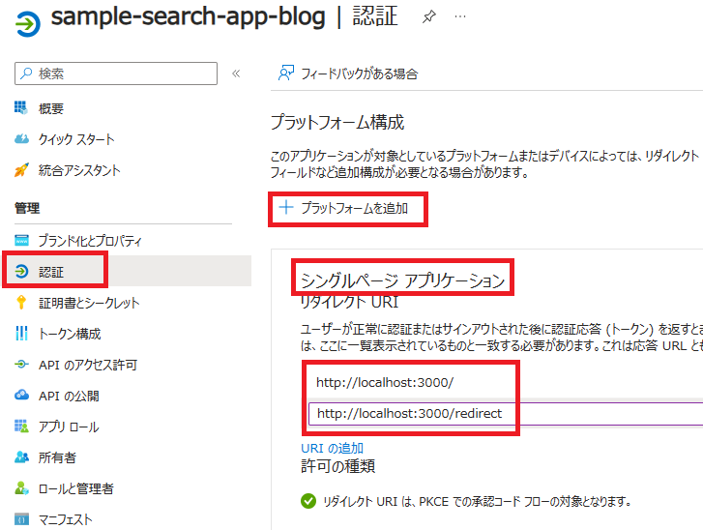Click the feedback person icon
Screen dimensions: 703x530
click(286, 74)
